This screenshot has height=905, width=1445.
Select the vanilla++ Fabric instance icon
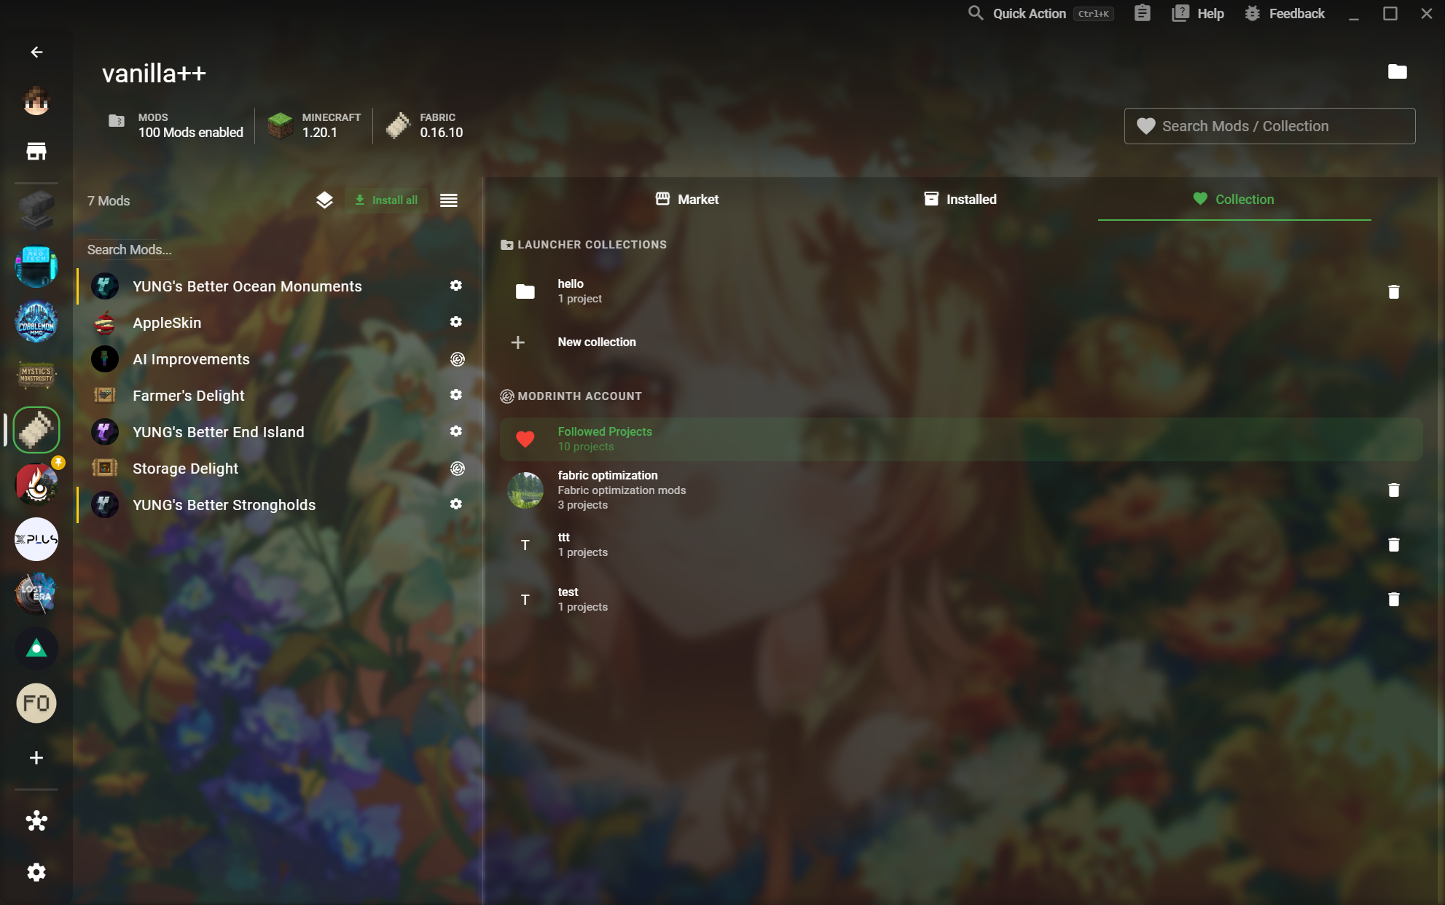pyautogui.click(x=36, y=430)
